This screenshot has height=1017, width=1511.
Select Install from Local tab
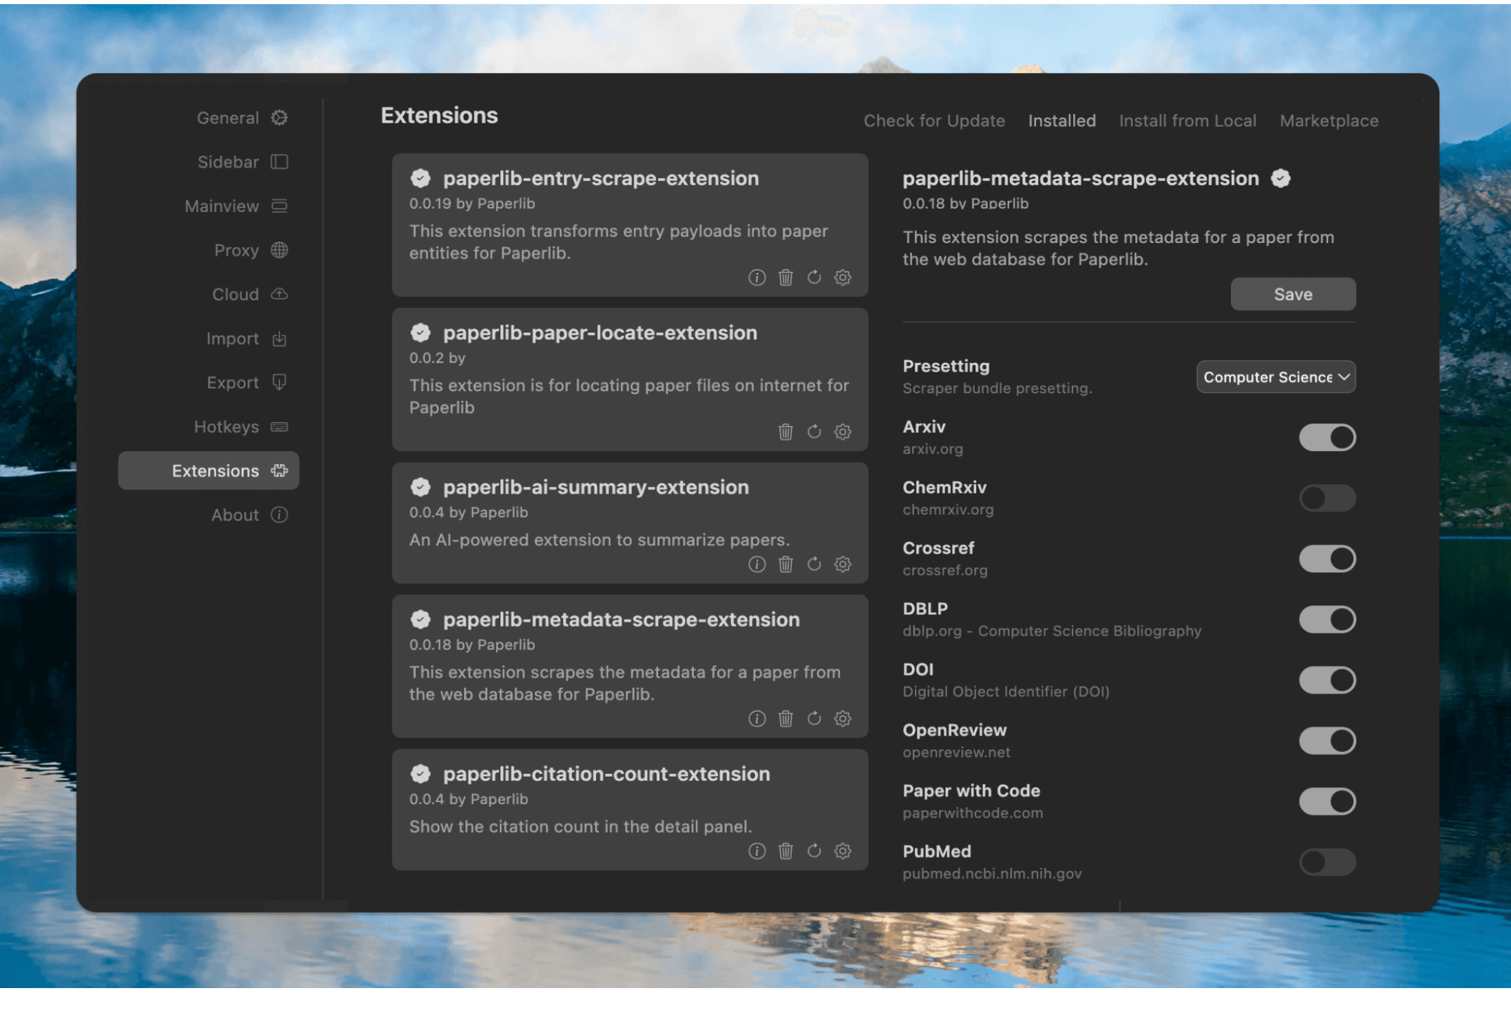[x=1187, y=121]
